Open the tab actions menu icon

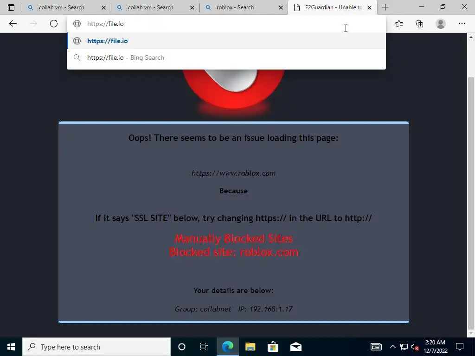point(11,7)
